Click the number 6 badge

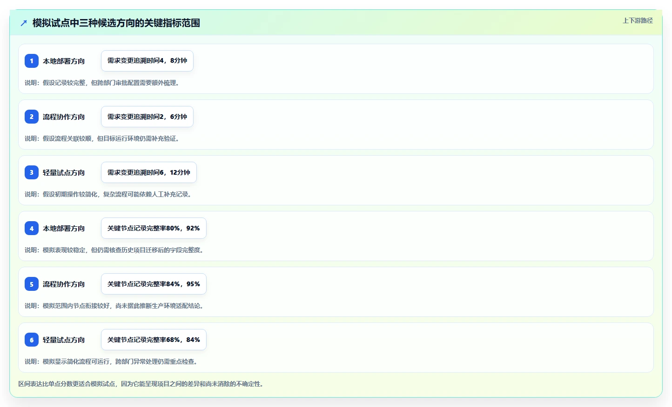(x=32, y=340)
